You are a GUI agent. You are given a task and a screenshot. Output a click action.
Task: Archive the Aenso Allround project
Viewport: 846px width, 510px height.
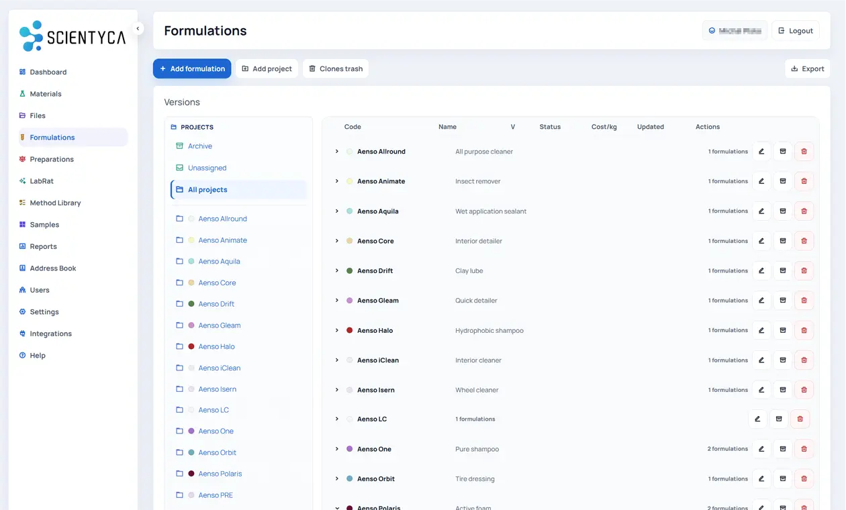(x=783, y=152)
